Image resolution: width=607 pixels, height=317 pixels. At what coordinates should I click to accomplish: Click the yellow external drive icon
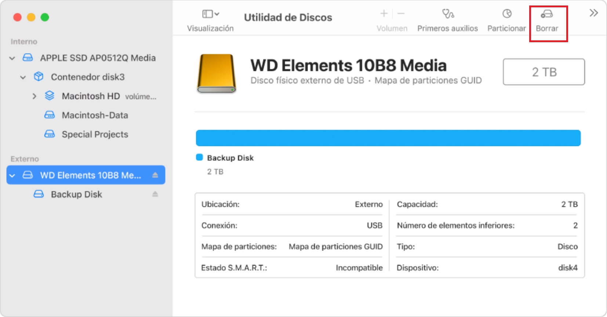tap(217, 73)
